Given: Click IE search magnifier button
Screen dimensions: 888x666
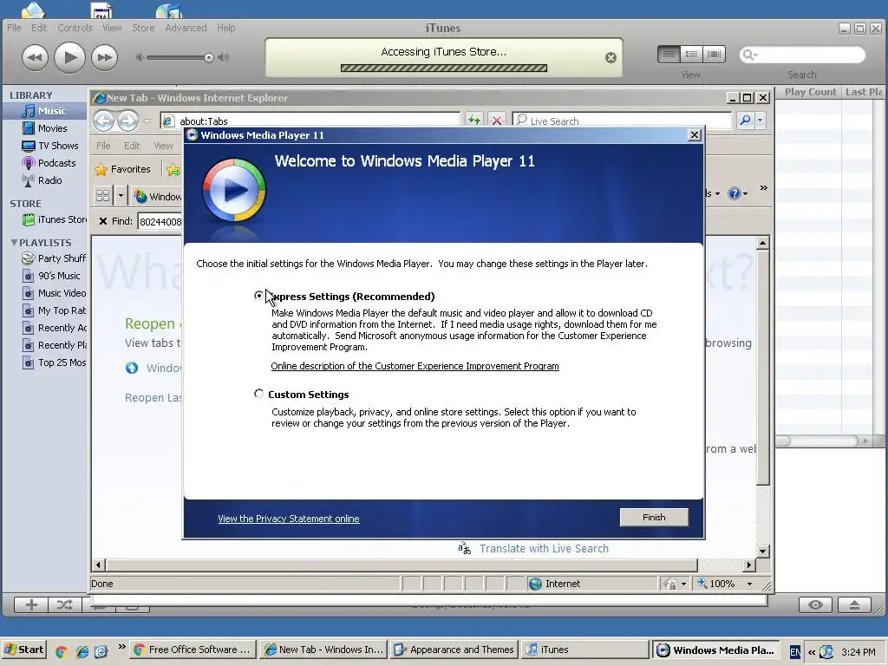Looking at the screenshot, I should tap(745, 120).
